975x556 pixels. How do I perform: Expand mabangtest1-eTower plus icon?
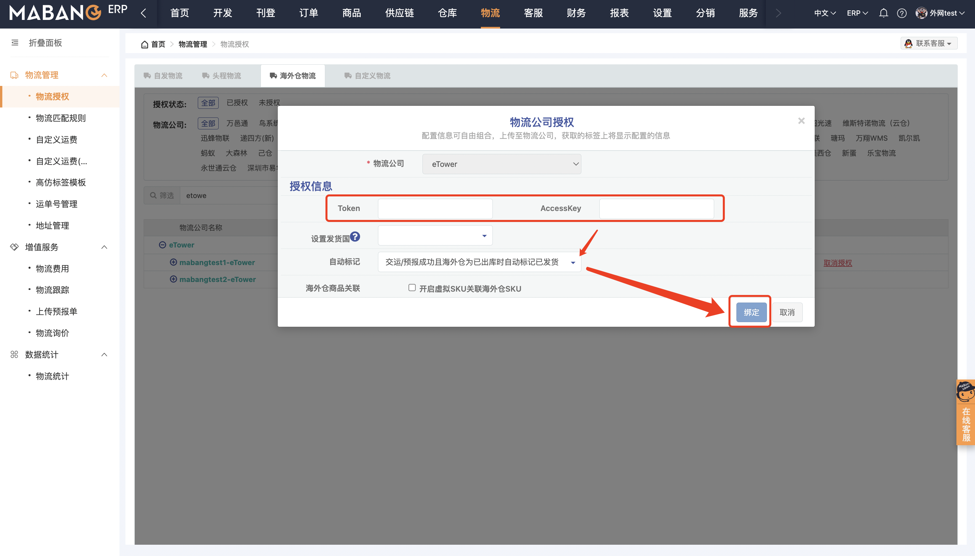click(173, 262)
